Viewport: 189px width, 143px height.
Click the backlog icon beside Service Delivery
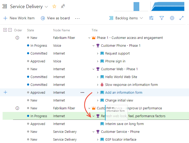pyautogui.click(x=5, y=6)
